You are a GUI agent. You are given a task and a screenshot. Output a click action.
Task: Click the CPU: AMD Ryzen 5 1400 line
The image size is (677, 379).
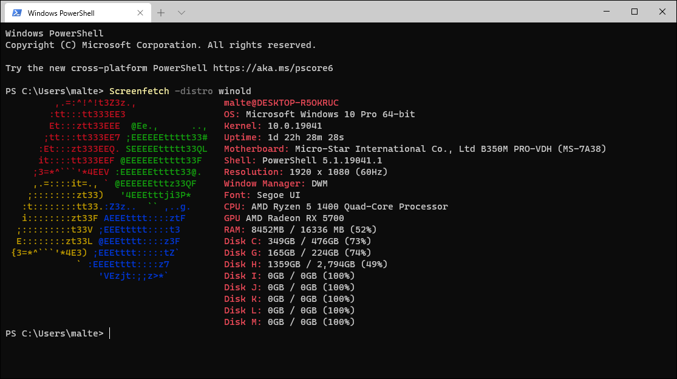click(x=336, y=207)
